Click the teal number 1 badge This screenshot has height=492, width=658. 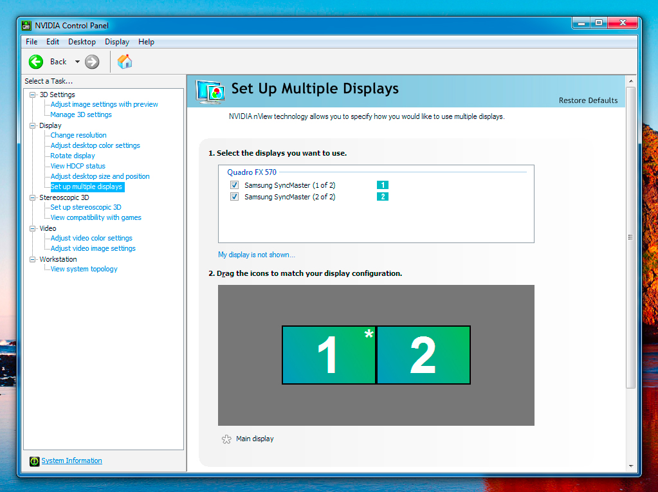pyautogui.click(x=383, y=185)
